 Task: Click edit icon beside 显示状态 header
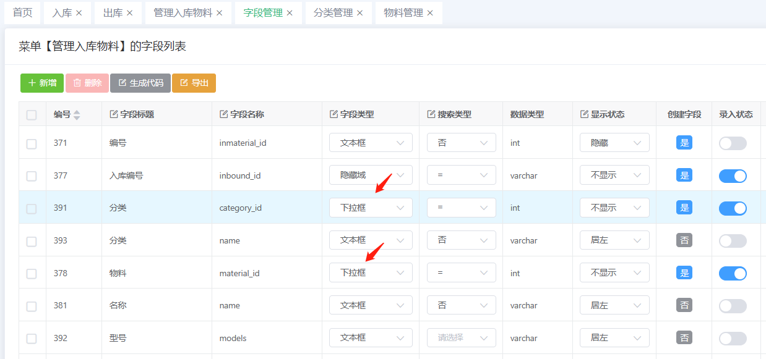tap(584, 114)
